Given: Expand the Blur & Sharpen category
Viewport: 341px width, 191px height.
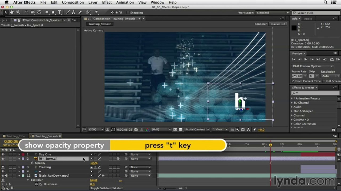Looking at the screenshot, I should coord(292,111).
